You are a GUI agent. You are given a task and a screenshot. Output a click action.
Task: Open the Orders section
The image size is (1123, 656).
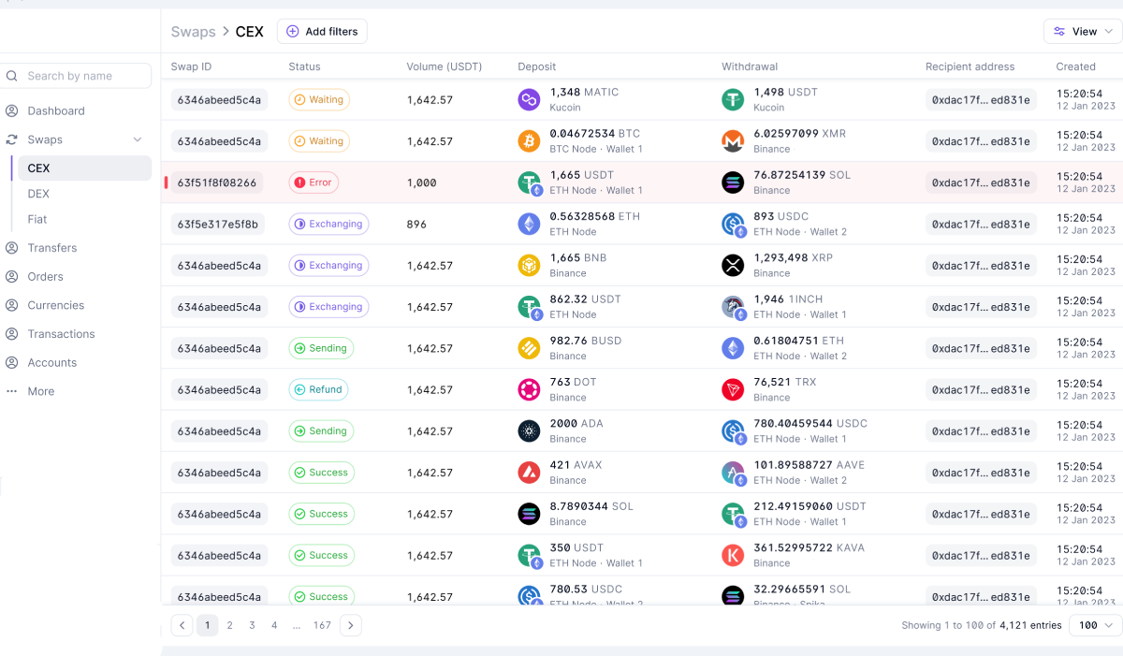pos(42,276)
